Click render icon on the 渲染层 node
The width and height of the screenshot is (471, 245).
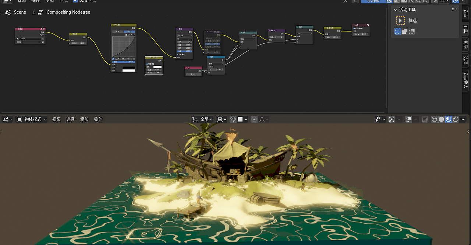[43, 29]
